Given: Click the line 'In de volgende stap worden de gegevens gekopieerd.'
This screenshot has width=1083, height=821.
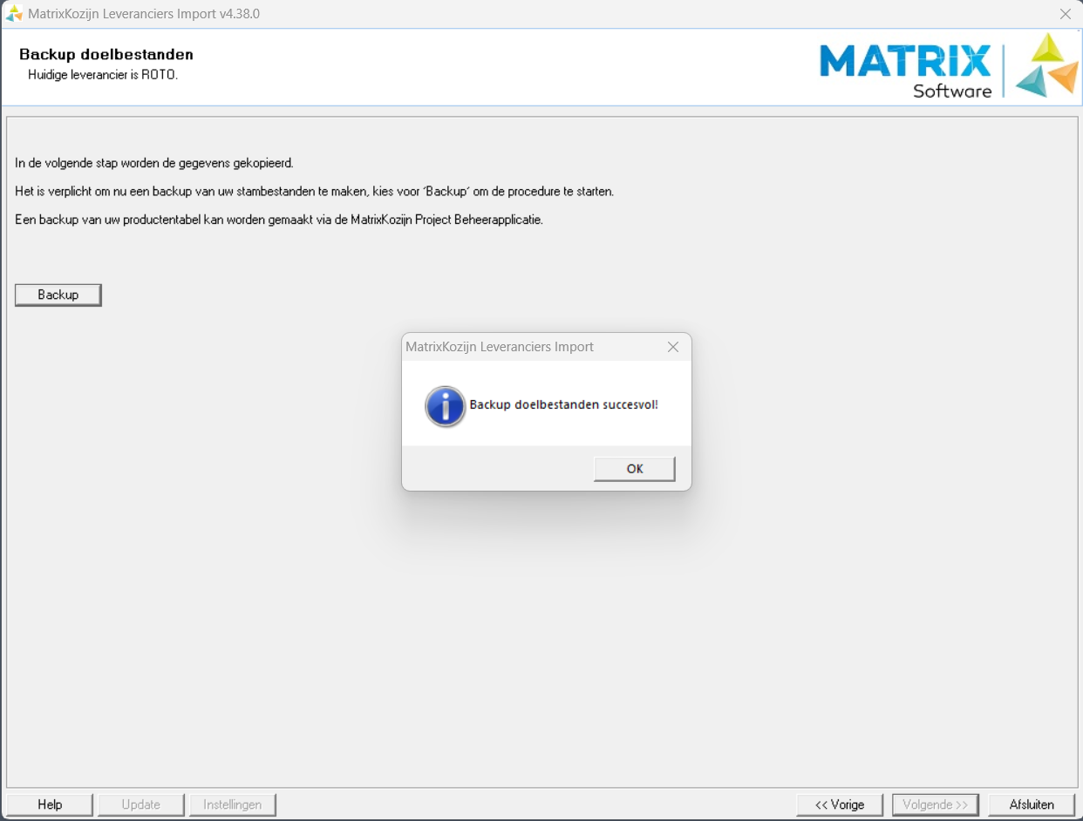Looking at the screenshot, I should coord(154,163).
